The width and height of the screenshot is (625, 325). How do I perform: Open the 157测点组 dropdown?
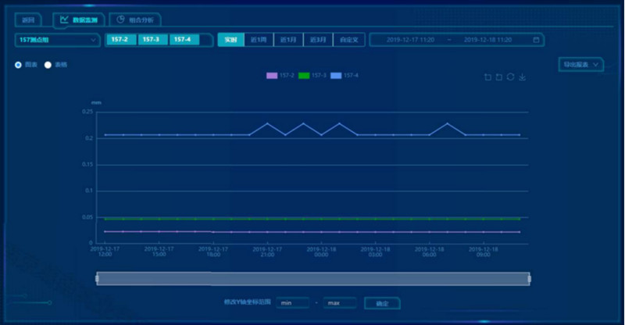56,39
